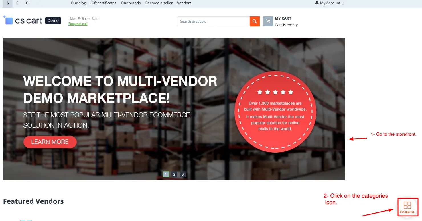Click the Featured Vendors heading
Viewport: 422px width, 221px height.
33,201
